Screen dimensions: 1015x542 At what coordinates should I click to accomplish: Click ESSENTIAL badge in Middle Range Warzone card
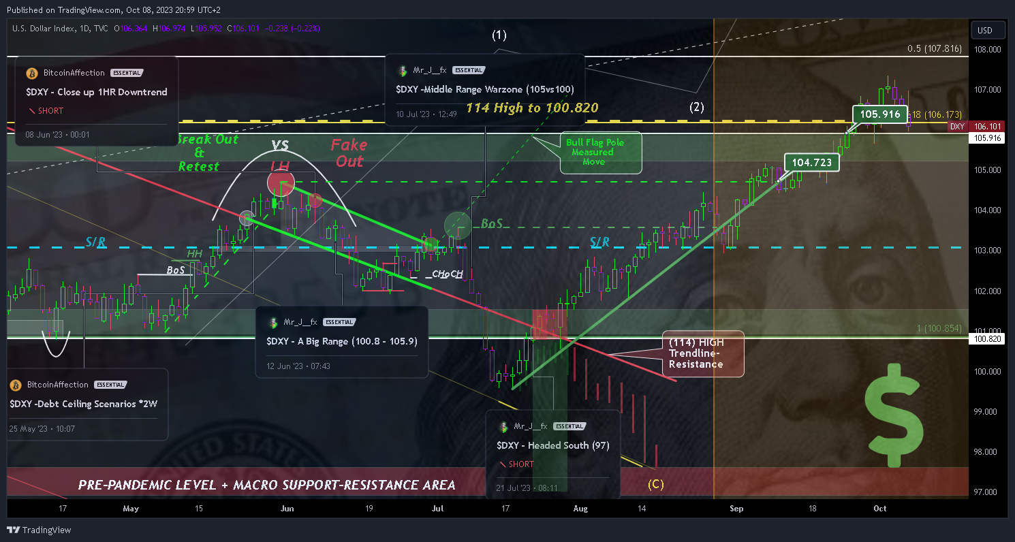point(469,70)
